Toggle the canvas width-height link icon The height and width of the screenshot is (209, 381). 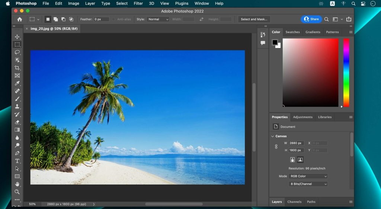pos(276,147)
